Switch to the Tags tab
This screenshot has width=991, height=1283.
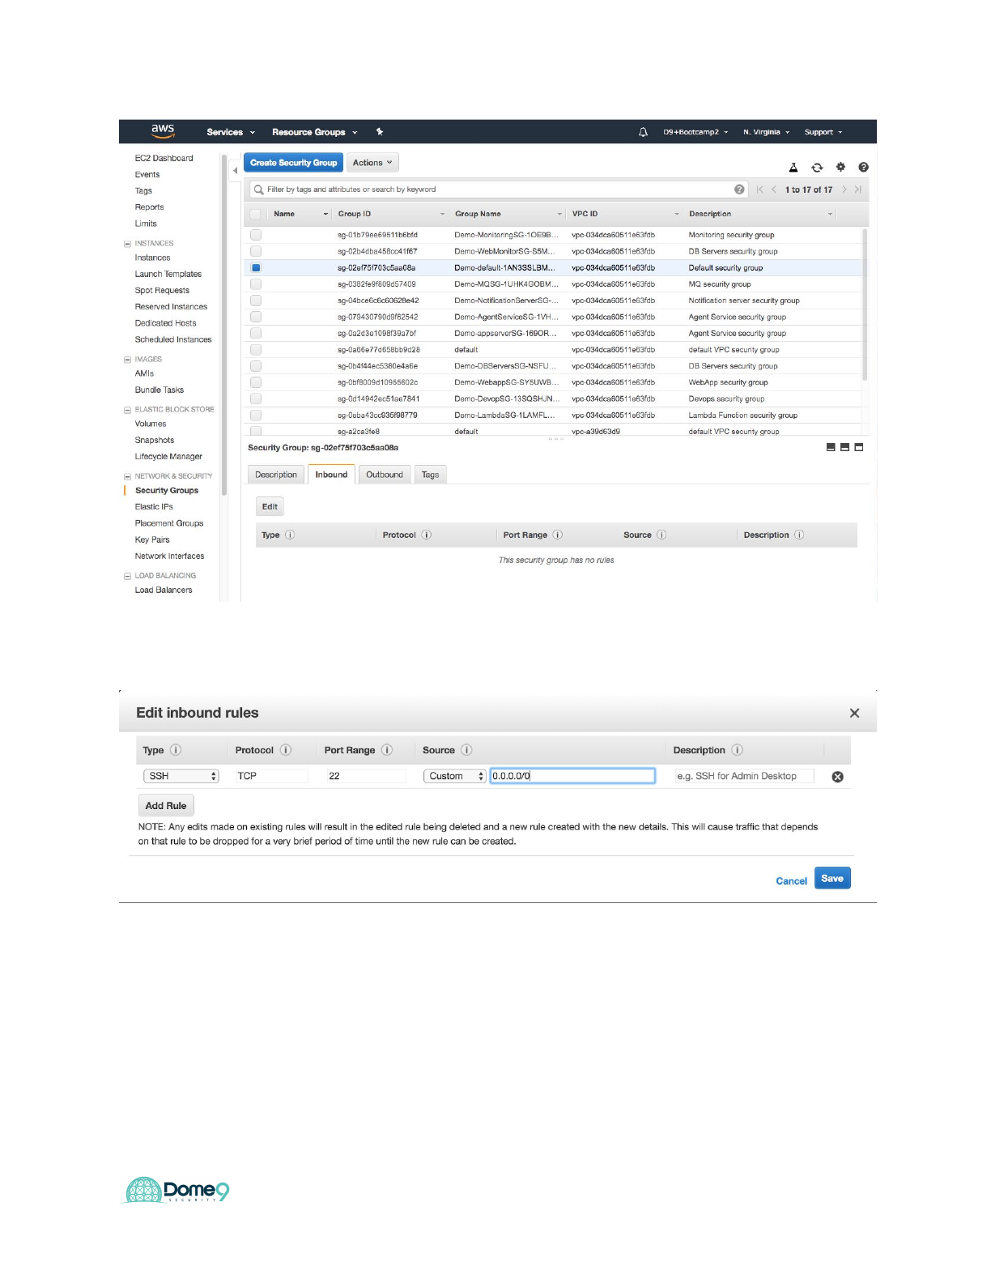[431, 475]
